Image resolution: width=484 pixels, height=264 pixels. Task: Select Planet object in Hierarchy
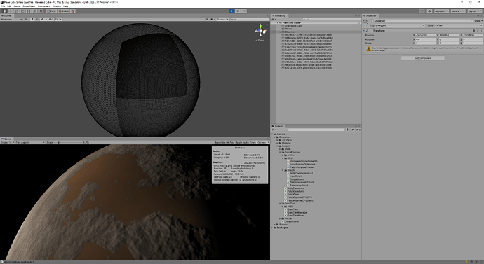point(288,29)
